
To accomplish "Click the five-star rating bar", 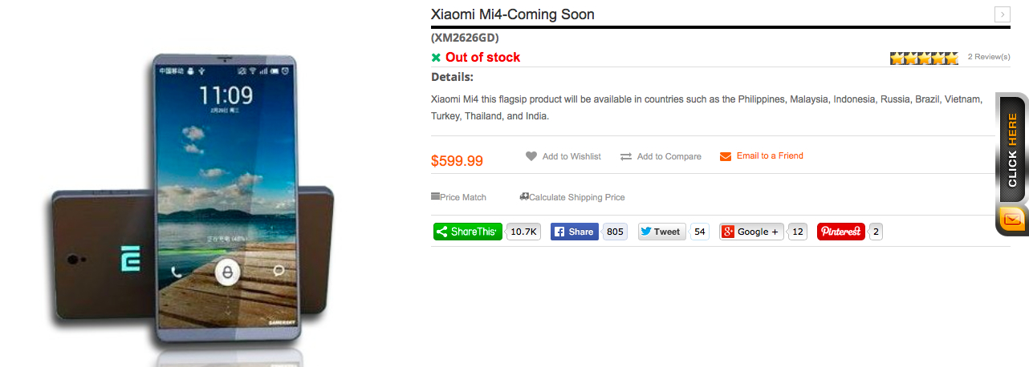I will [924, 58].
